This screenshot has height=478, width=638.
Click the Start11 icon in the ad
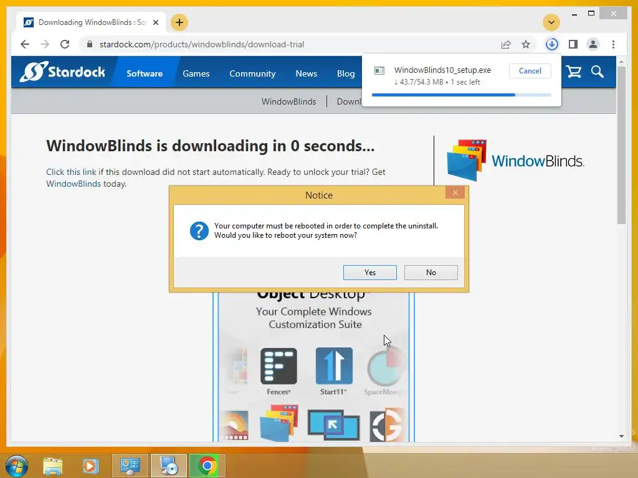pos(334,366)
